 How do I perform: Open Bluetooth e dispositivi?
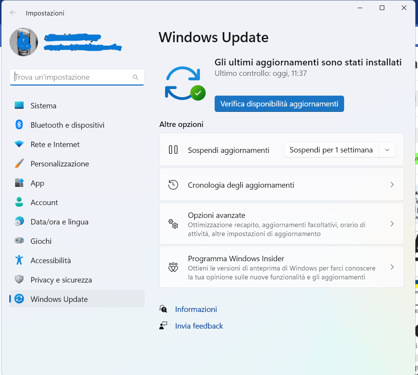[77, 125]
